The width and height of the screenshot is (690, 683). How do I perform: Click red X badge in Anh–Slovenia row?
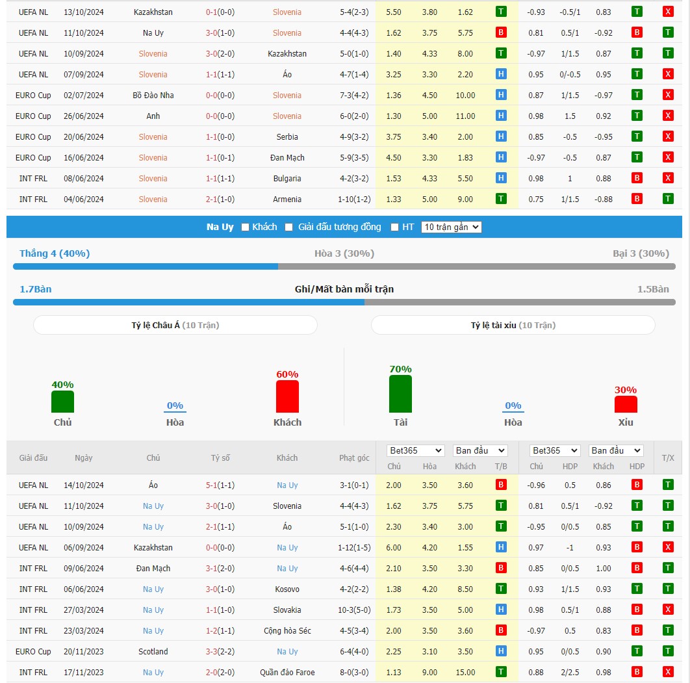(x=667, y=115)
